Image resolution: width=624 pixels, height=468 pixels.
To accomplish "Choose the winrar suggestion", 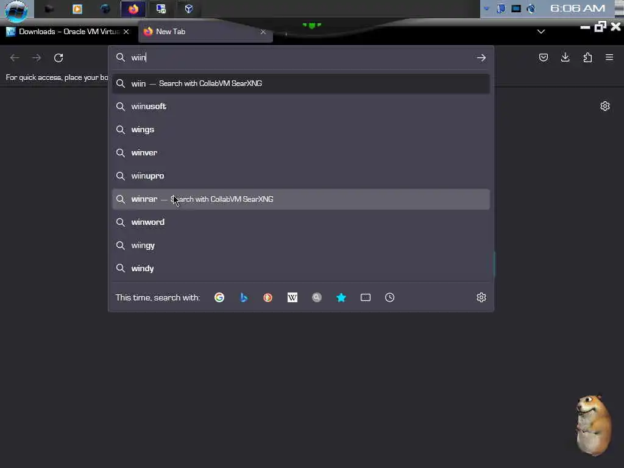I will tap(301, 199).
